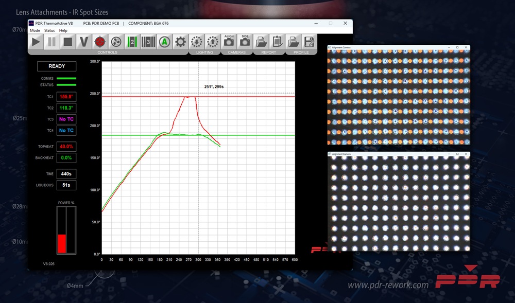Viewport: 515px width, 303px height.
Task: Click the Lighting down-arrow icon
Action: 196,42
